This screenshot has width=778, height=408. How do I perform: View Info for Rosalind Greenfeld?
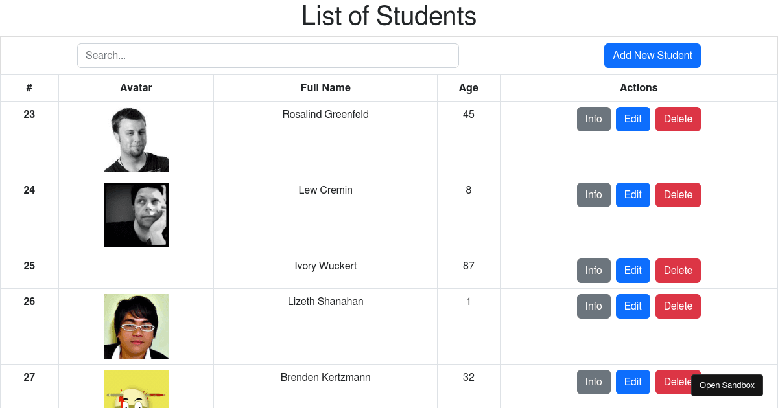(594, 119)
